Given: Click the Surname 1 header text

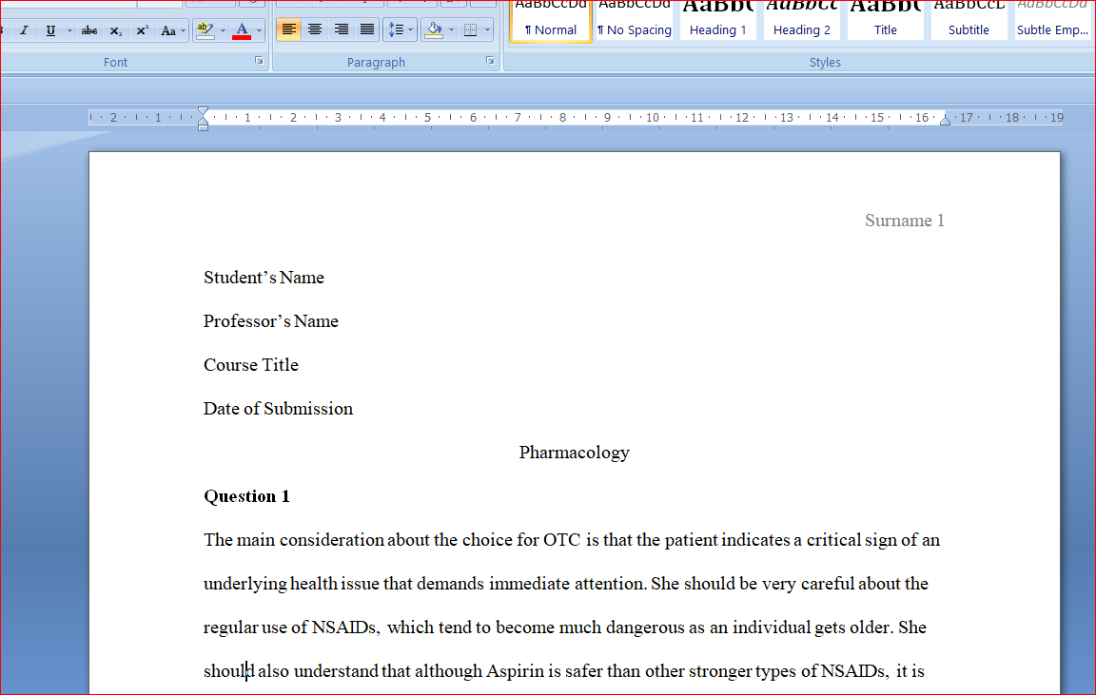Looking at the screenshot, I should coord(905,221).
